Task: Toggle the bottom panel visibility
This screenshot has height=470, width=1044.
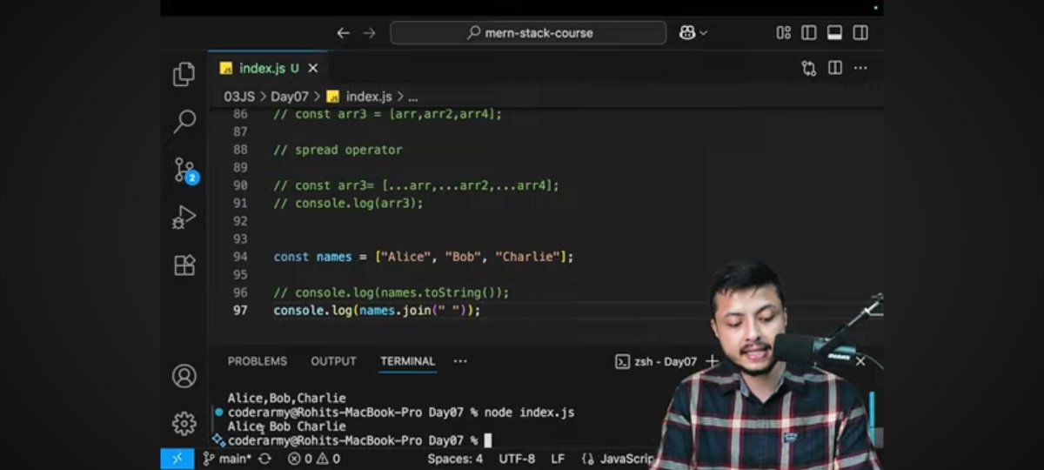Action: (x=834, y=33)
